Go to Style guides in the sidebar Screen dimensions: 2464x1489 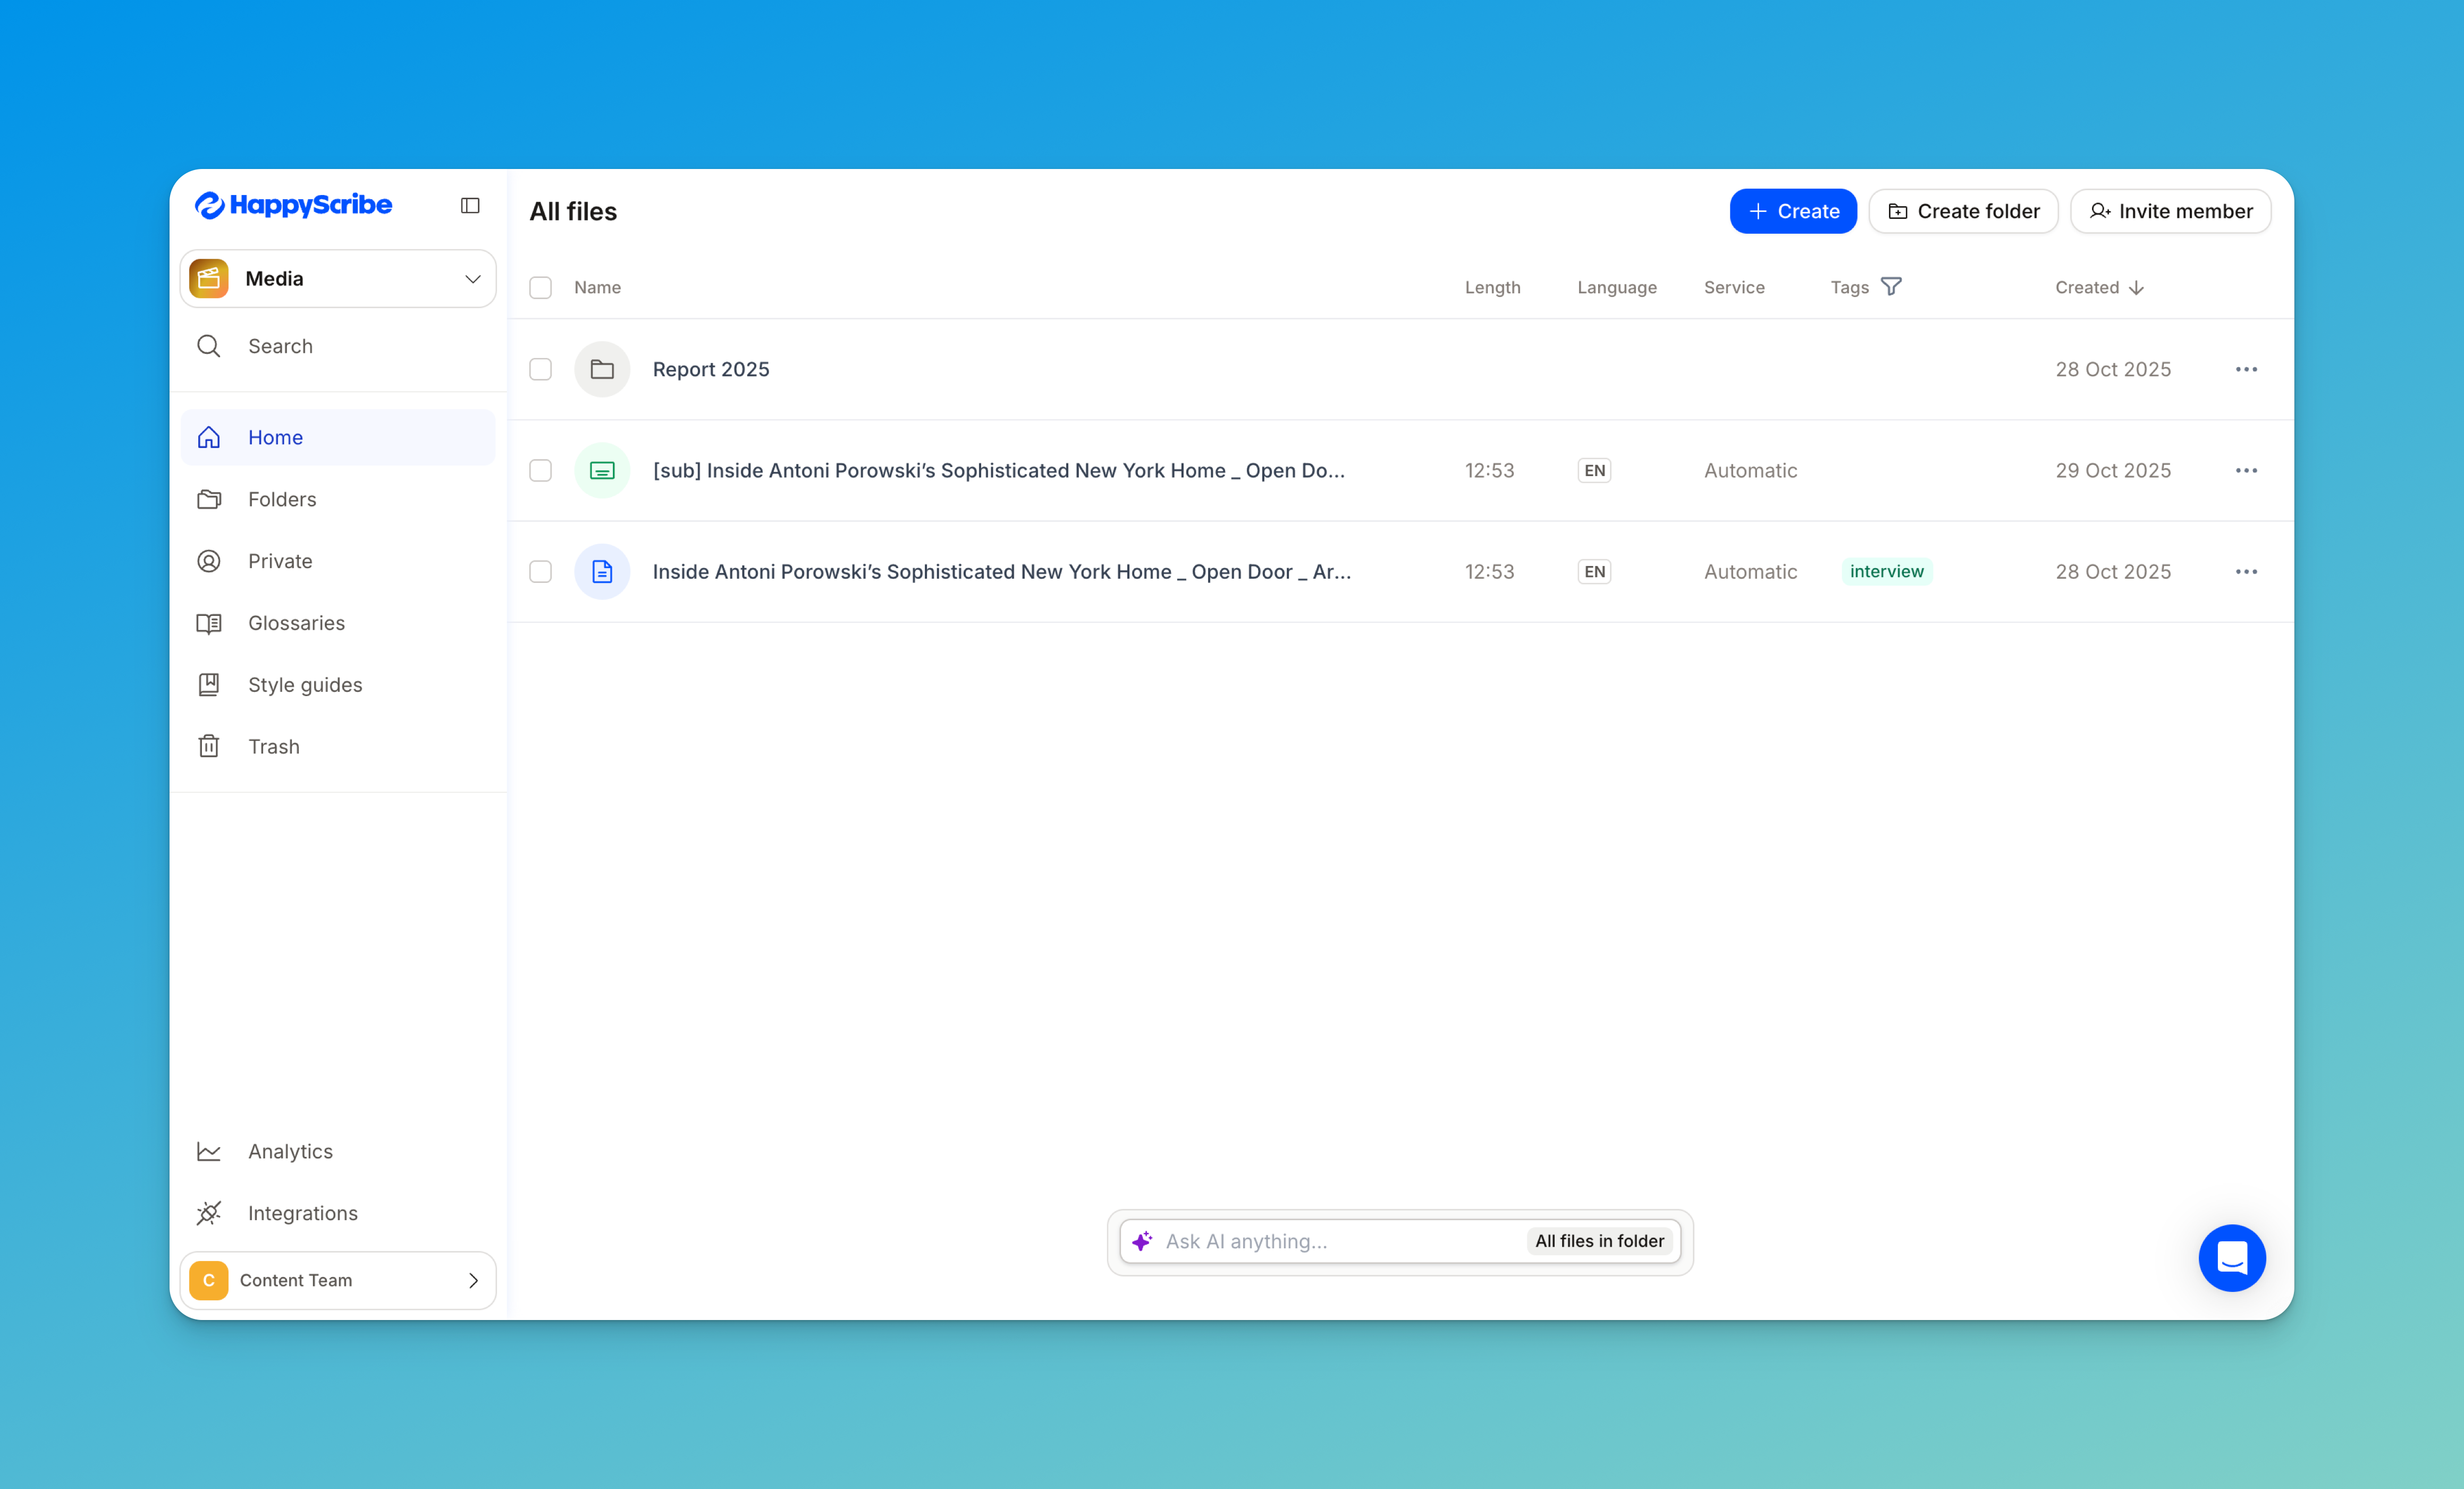(305, 684)
